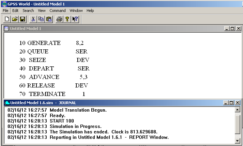Click the Save floppy disk icon

pyautogui.click(x=22, y=19)
